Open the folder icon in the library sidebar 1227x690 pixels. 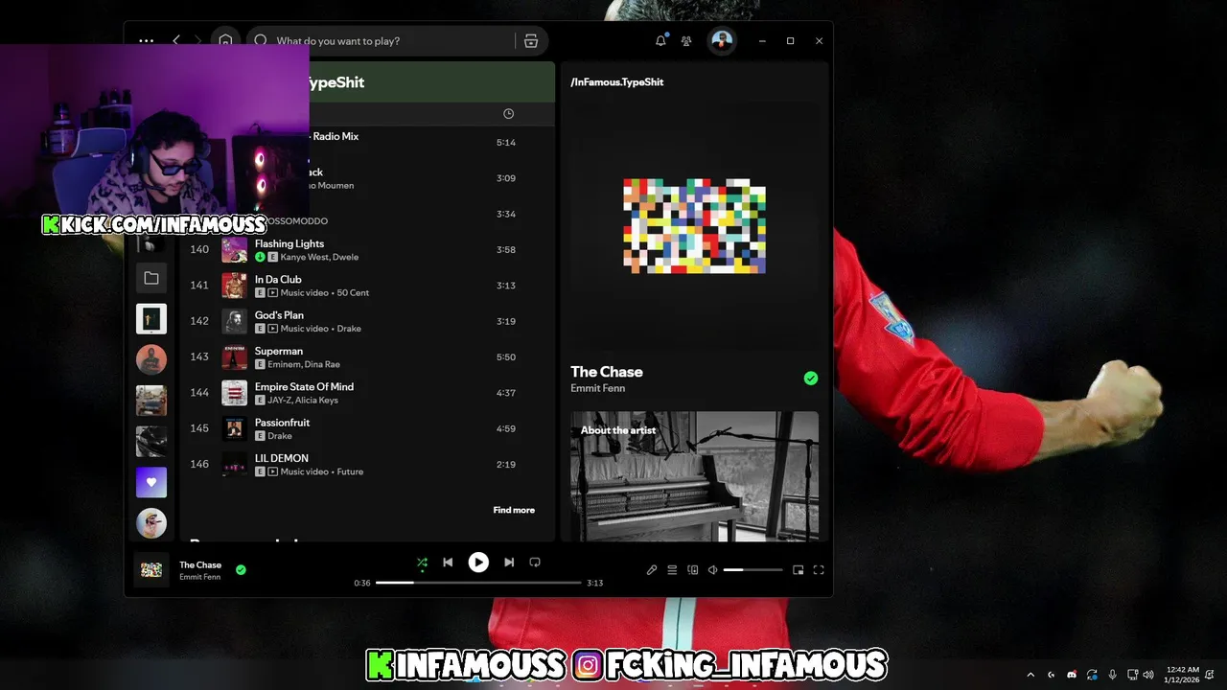[x=151, y=278]
